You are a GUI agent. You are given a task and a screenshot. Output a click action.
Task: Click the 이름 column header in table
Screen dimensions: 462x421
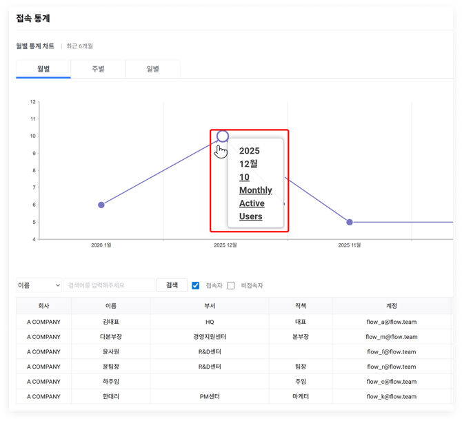(111, 306)
